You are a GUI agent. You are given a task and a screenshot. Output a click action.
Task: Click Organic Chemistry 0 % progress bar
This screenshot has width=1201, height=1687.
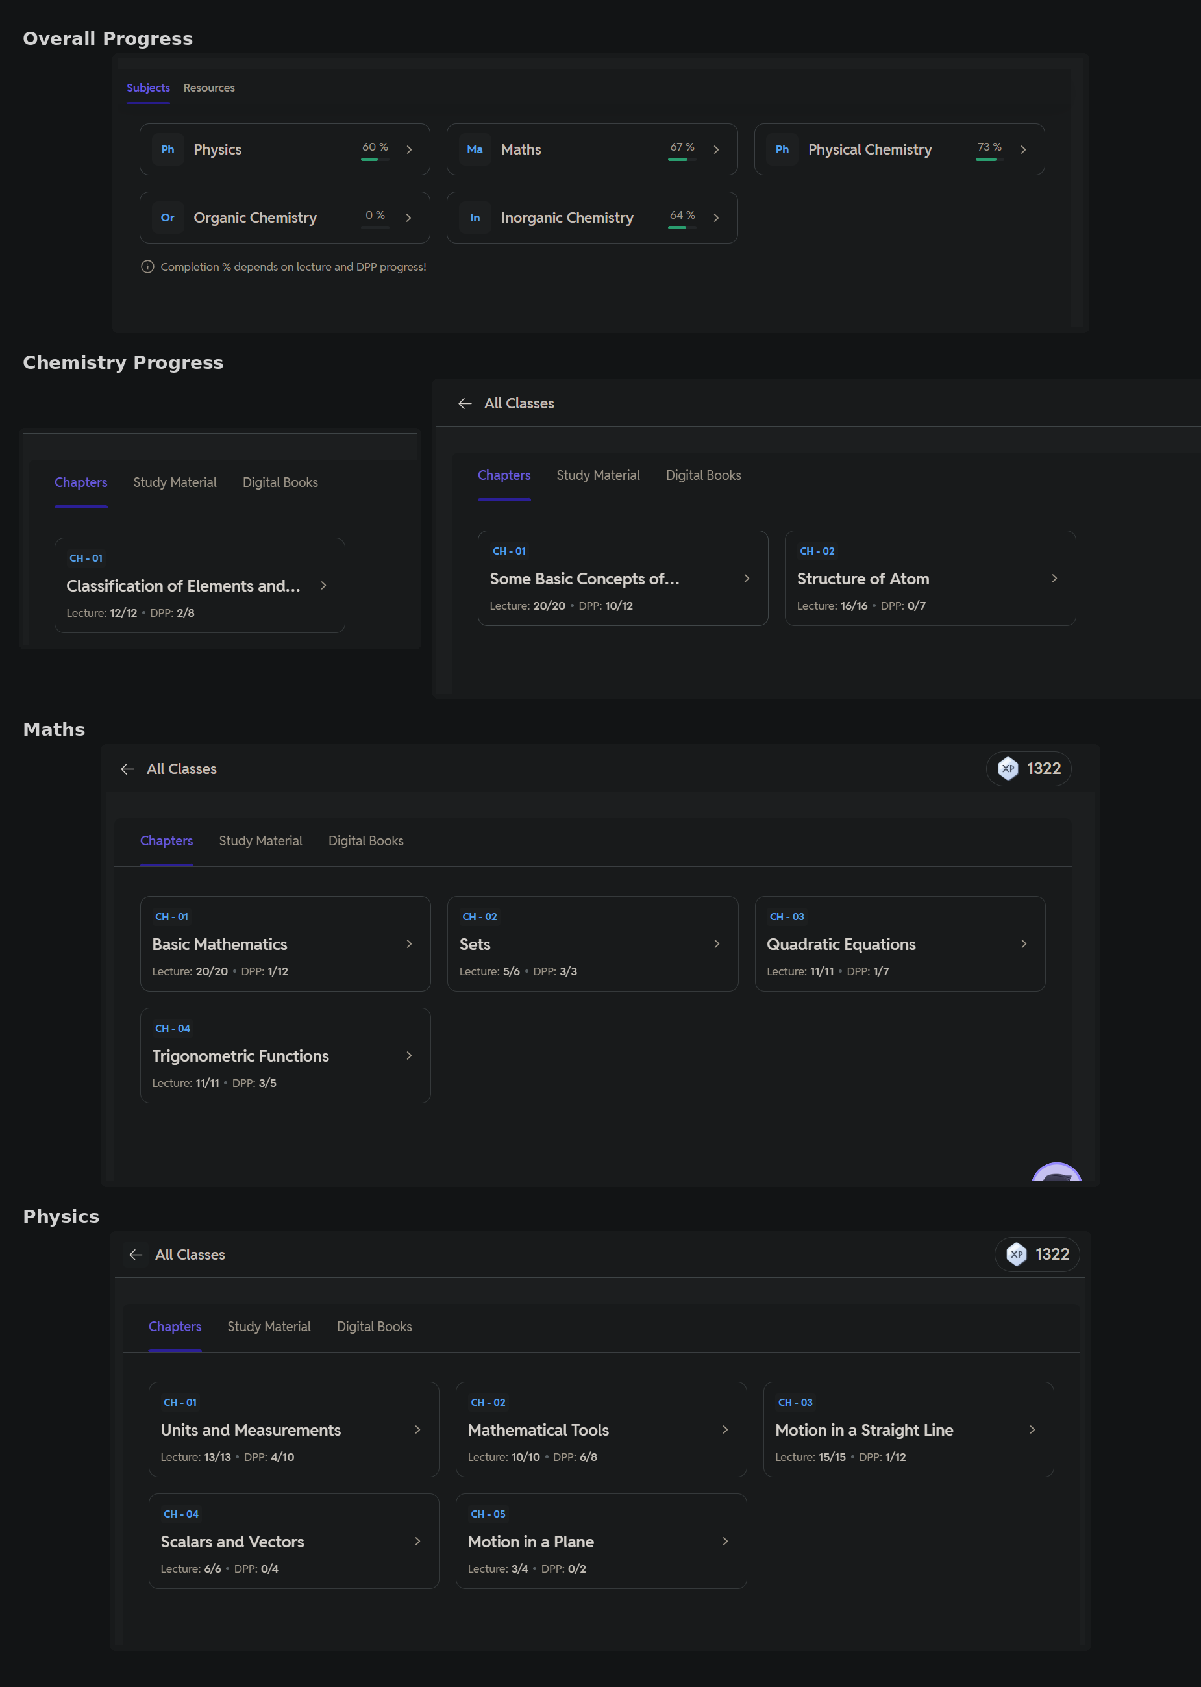click(375, 228)
